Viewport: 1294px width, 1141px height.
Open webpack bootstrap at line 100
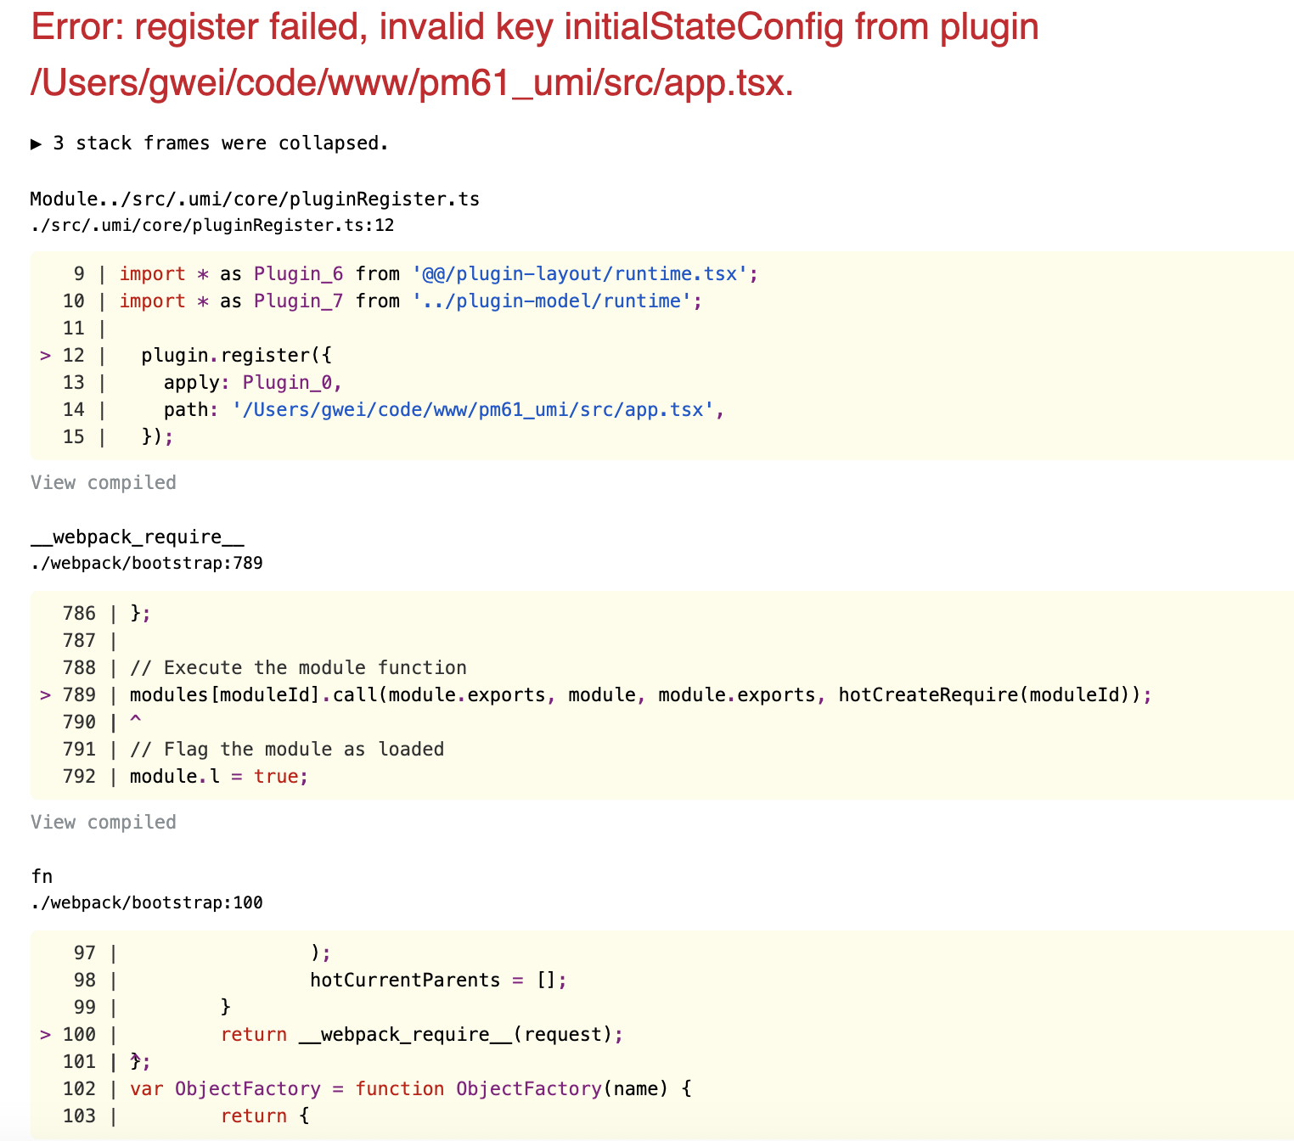point(146,902)
